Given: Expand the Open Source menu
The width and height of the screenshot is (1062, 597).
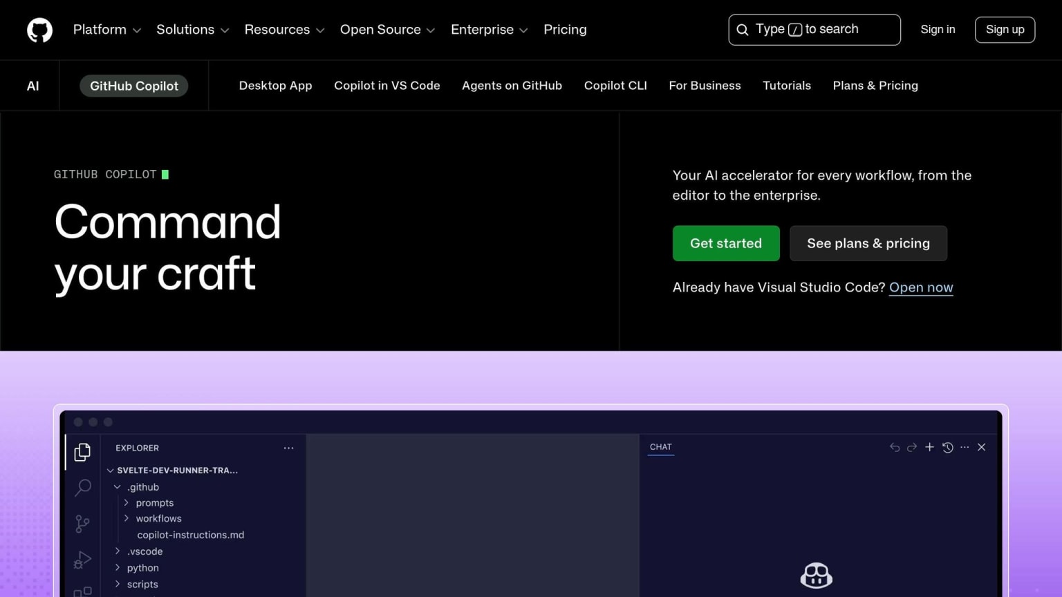Looking at the screenshot, I should click(387, 30).
